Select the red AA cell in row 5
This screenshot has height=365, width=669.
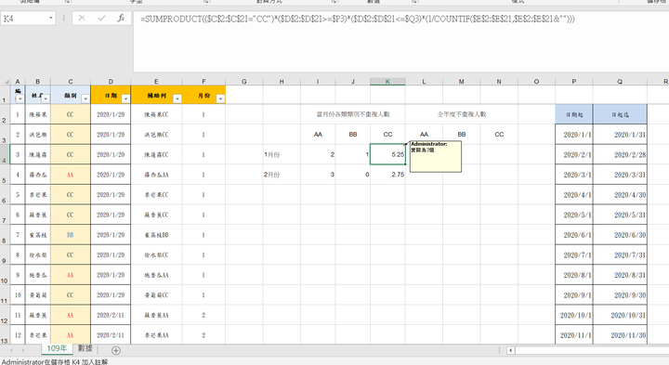point(71,175)
